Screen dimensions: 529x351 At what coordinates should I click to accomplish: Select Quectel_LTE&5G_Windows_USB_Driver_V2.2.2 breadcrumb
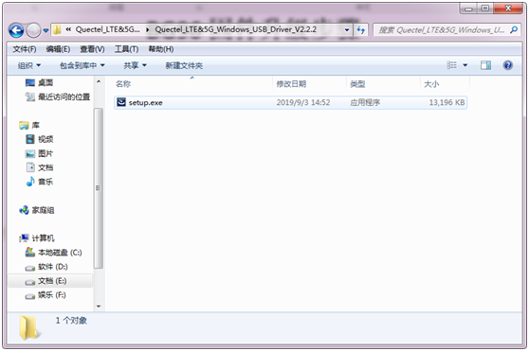[235, 29]
